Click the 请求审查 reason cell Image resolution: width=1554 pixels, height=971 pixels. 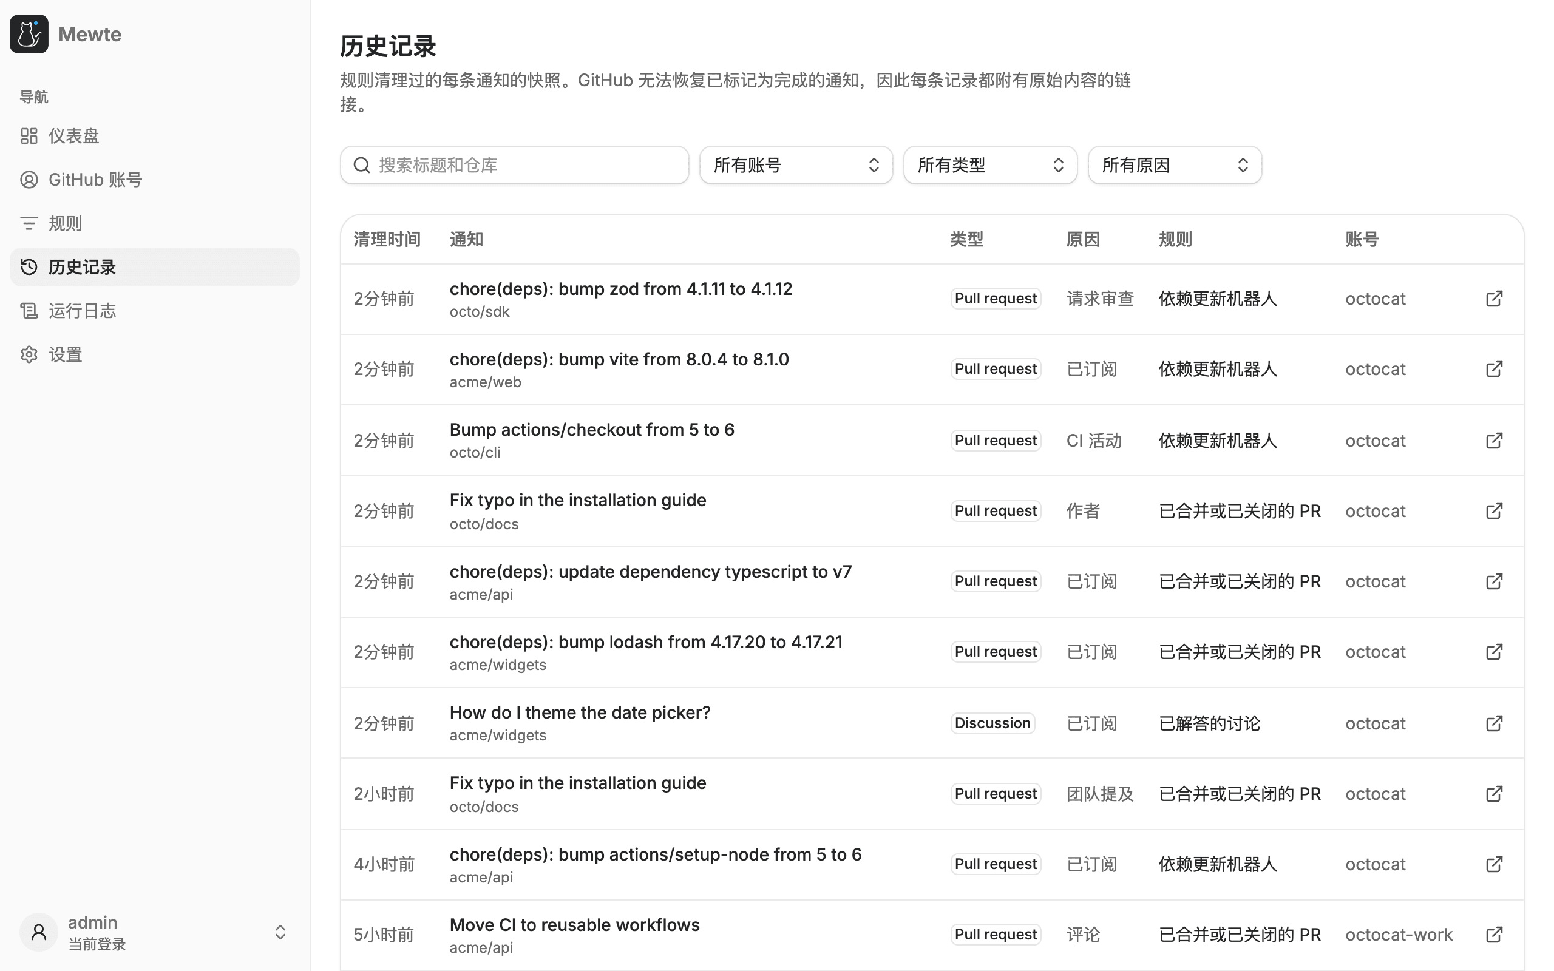click(1100, 299)
